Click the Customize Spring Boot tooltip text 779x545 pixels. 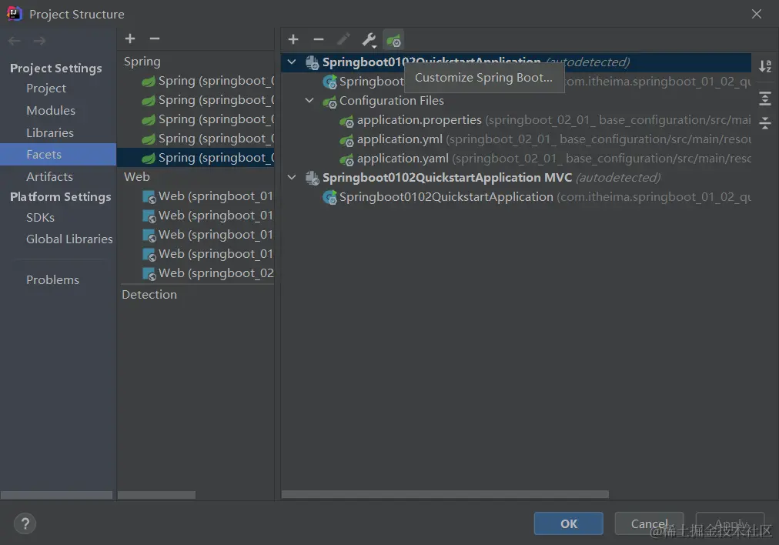[x=483, y=78]
